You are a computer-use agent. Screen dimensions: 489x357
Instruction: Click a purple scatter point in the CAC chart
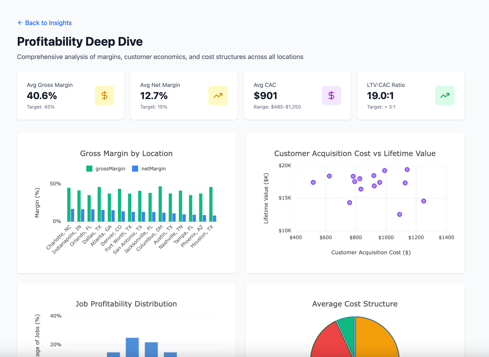coord(384,170)
